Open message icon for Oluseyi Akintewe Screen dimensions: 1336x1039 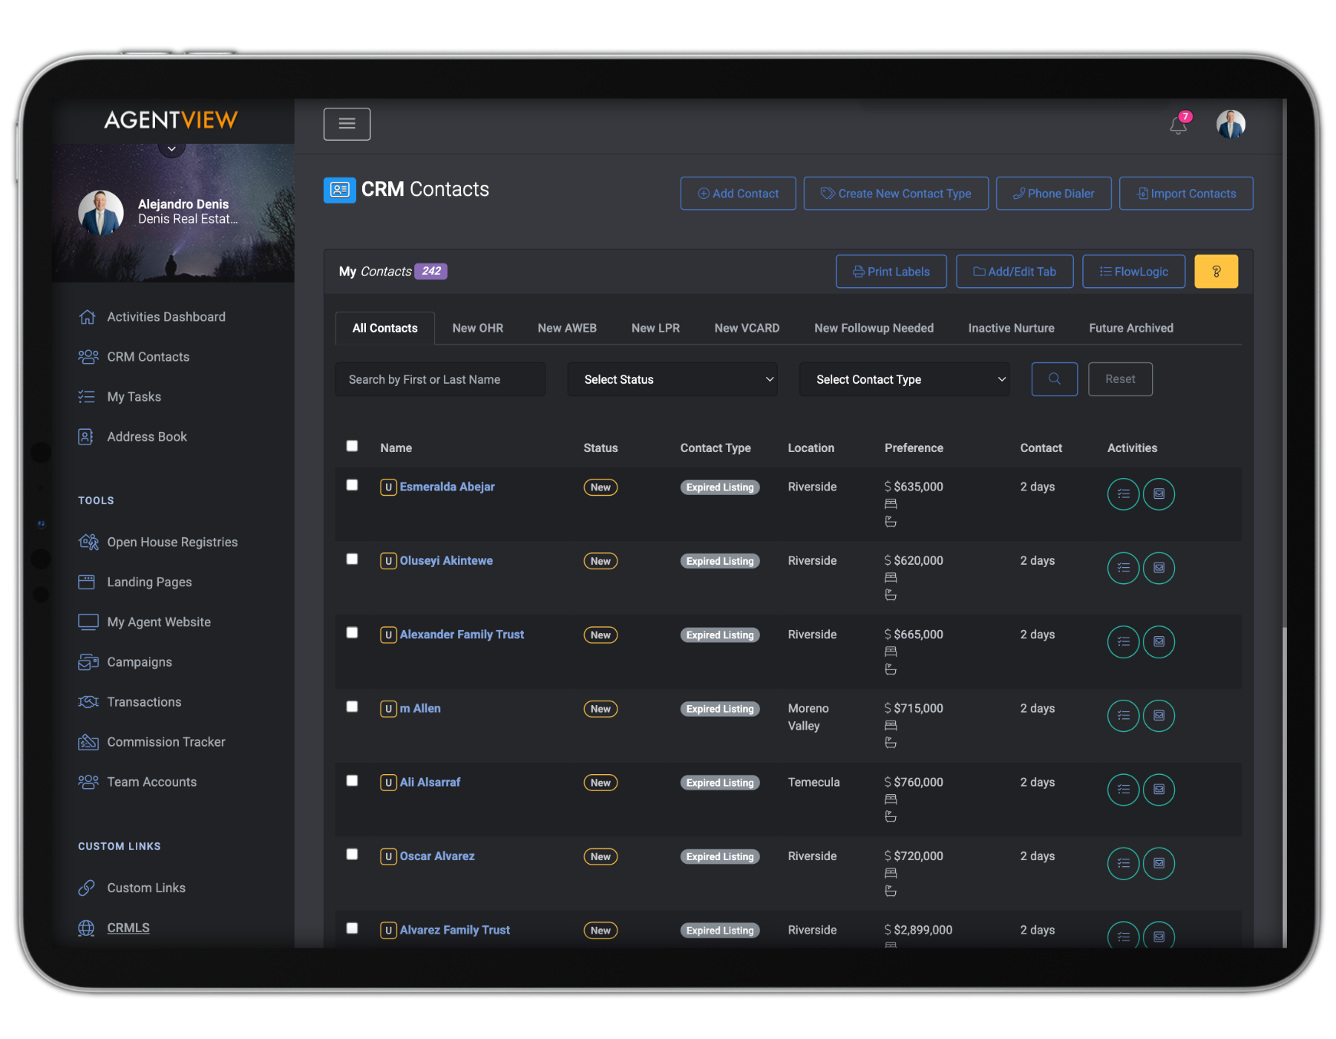[x=1159, y=568]
